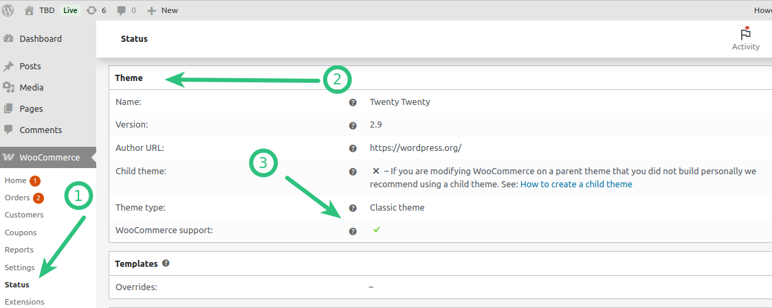Open Dashboard in the sidebar
The width and height of the screenshot is (772, 308).
[x=41, y=39]
